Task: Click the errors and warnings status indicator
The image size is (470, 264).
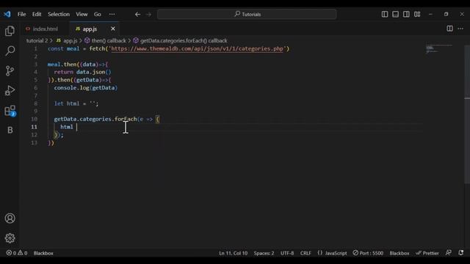Action: pos(17,253)
